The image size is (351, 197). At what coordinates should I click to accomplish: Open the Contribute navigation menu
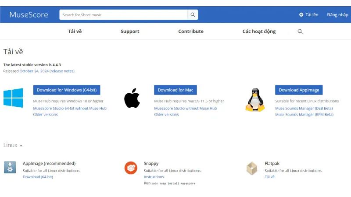[x=191, y=32]
